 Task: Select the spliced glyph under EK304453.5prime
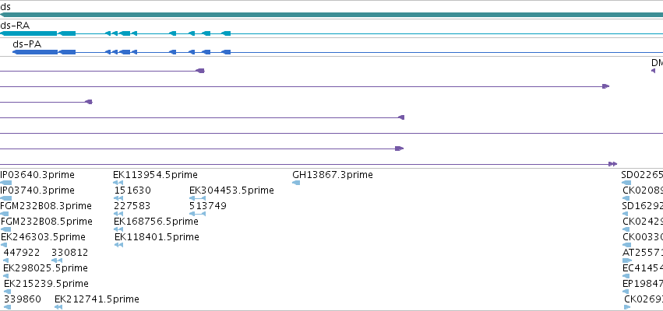coord(197,198)
